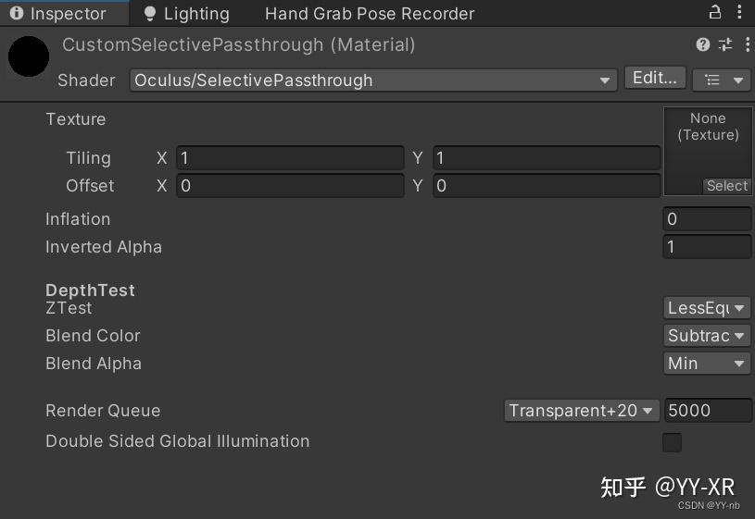
Task: Click Select on the texture slot
Action: pyautogui.click(x=726, y=186)
